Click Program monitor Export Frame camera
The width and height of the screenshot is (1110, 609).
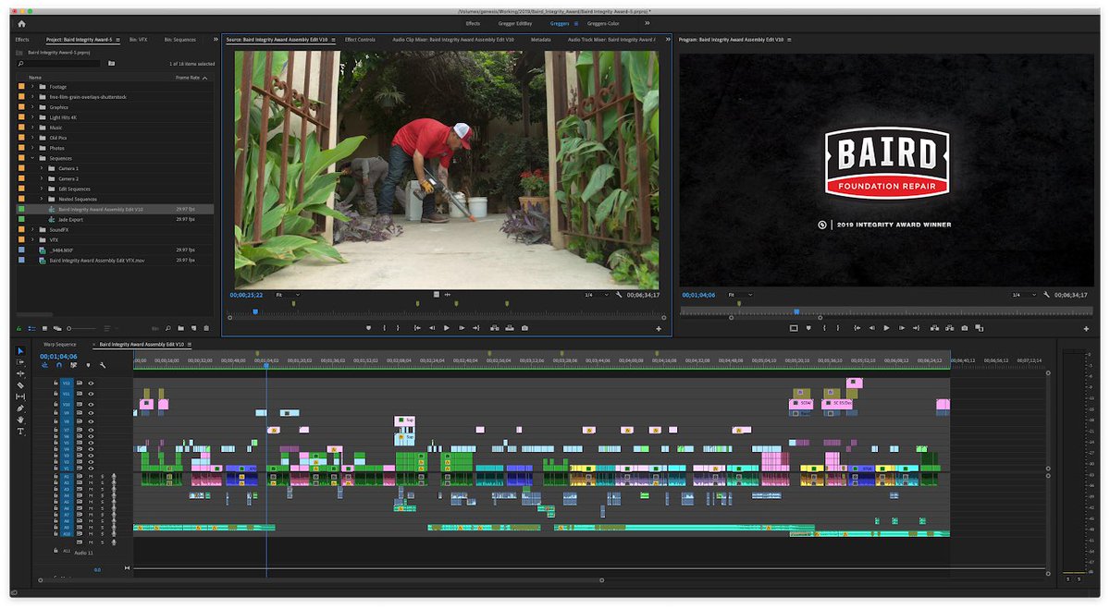965,328
